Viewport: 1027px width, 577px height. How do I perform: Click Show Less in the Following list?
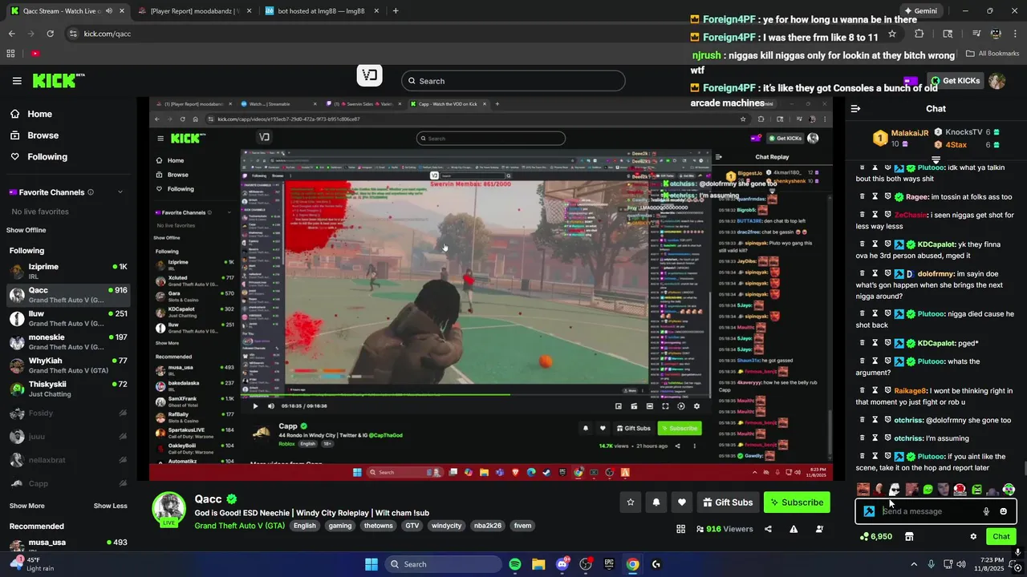(110, 506)
